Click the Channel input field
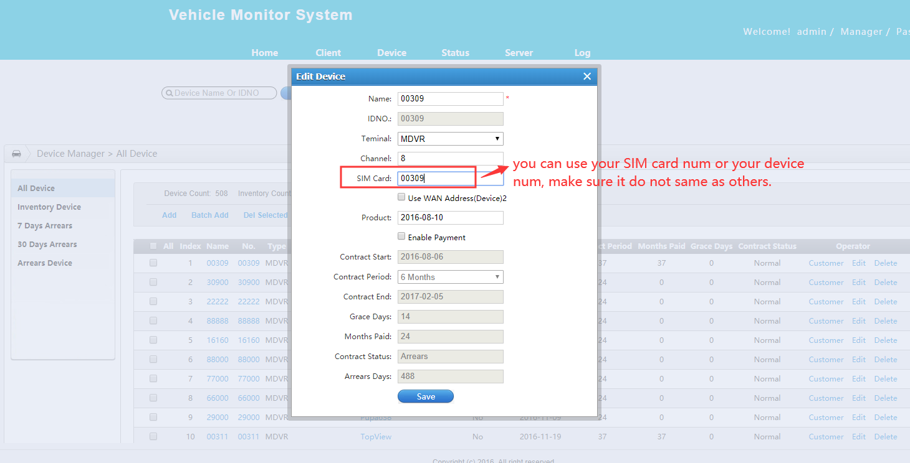This screenshot has width=910, height=463. 451,159
